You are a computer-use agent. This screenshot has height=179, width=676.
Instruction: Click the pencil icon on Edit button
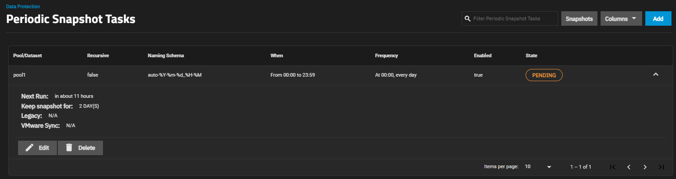[x=29, y=148]
